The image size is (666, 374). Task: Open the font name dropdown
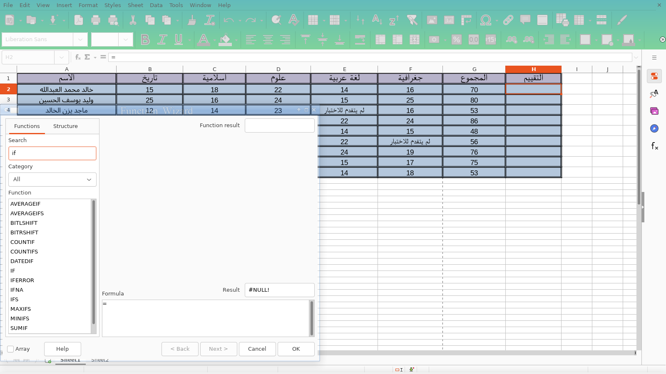[x=80, y=39]
